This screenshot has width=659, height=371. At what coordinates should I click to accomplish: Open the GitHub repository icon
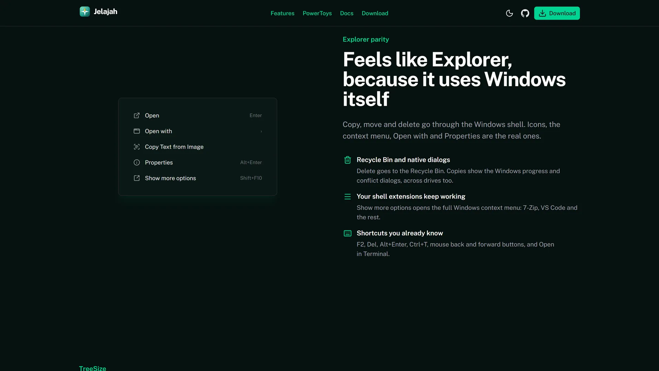[x=525, y=13]
